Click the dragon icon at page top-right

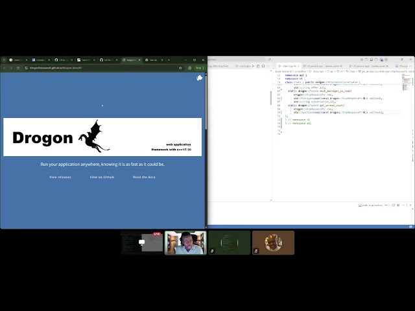[200, 78]
